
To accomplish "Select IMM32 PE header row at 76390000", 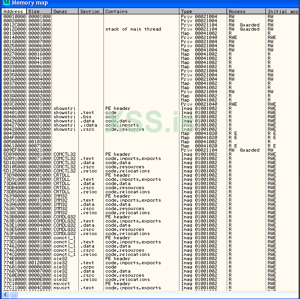I will 150,196.
